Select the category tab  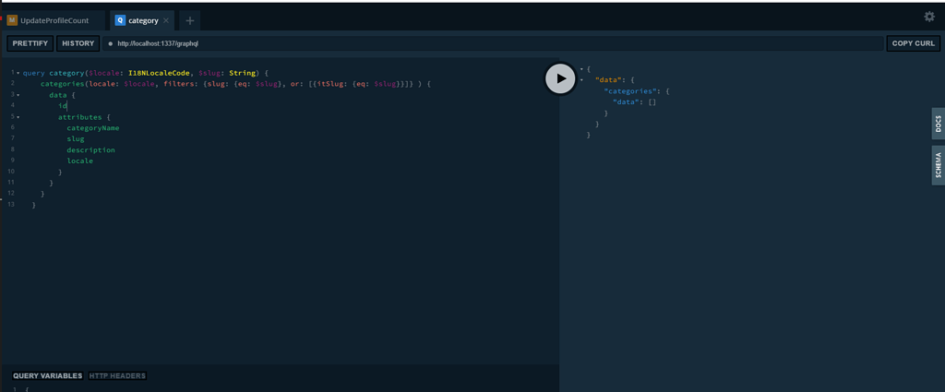coord(143,20)
